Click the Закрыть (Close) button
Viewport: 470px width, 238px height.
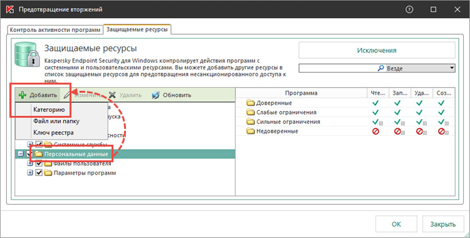pyautogui.click(x=443, y=224)
